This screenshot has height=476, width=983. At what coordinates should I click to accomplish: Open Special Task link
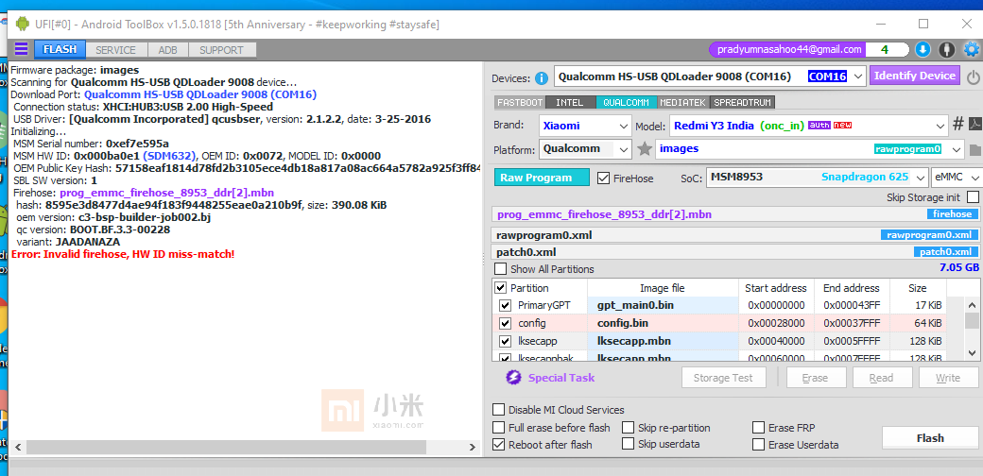point(561,378)
